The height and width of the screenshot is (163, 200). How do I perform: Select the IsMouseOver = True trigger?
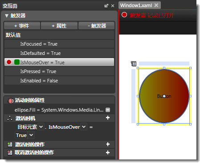(59, 62)
